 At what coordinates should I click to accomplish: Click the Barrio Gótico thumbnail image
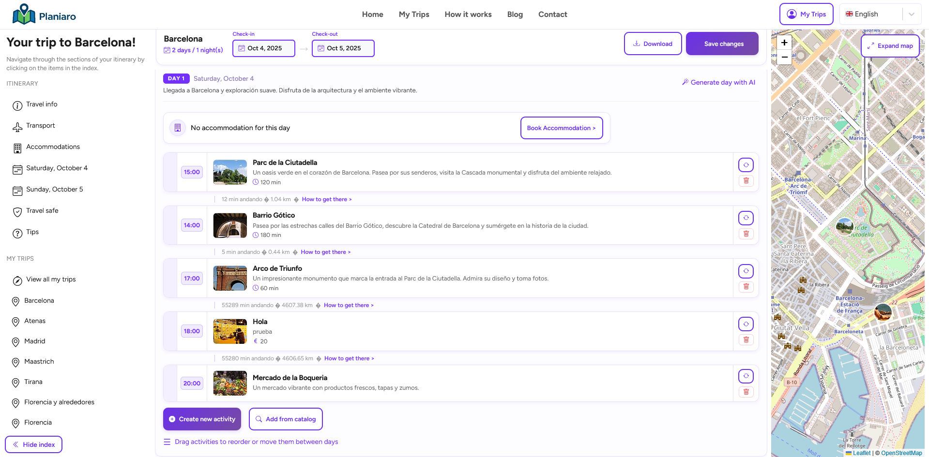coord(230,225)
